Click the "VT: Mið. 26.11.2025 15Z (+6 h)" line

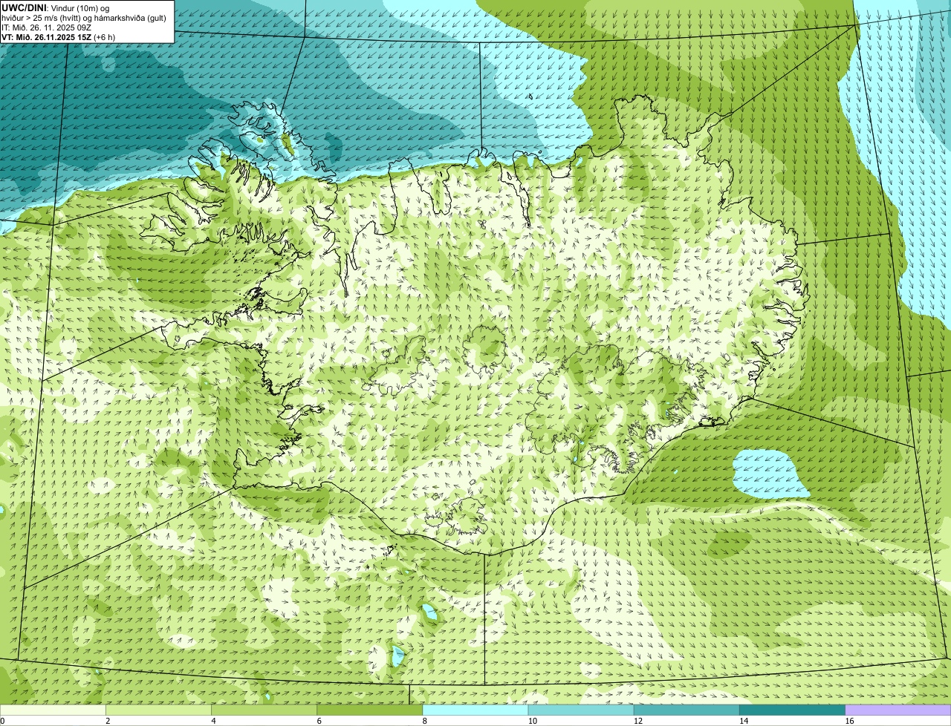[58, 36]
